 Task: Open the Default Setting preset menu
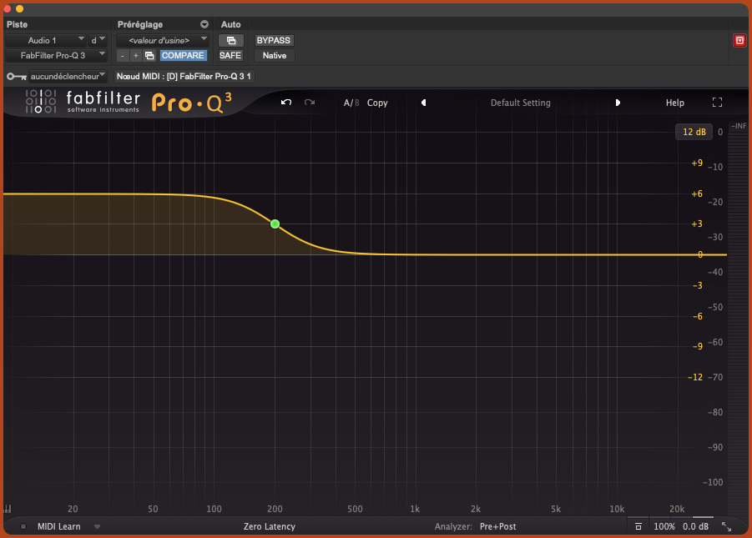click(x=520, y=103)
